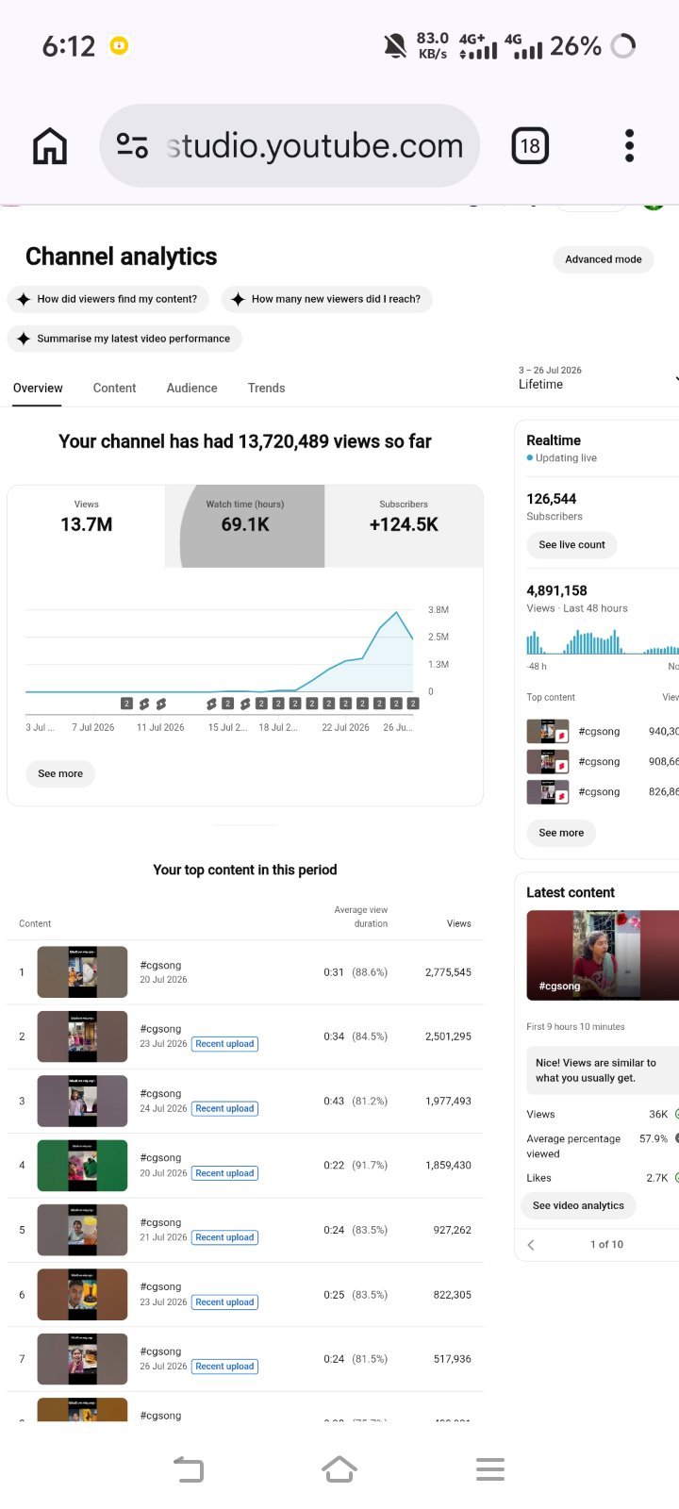The image size is (679, 1509).
Task: Open thumbnail of video with 927,262 views
Action: click(x=82, y=1230)
